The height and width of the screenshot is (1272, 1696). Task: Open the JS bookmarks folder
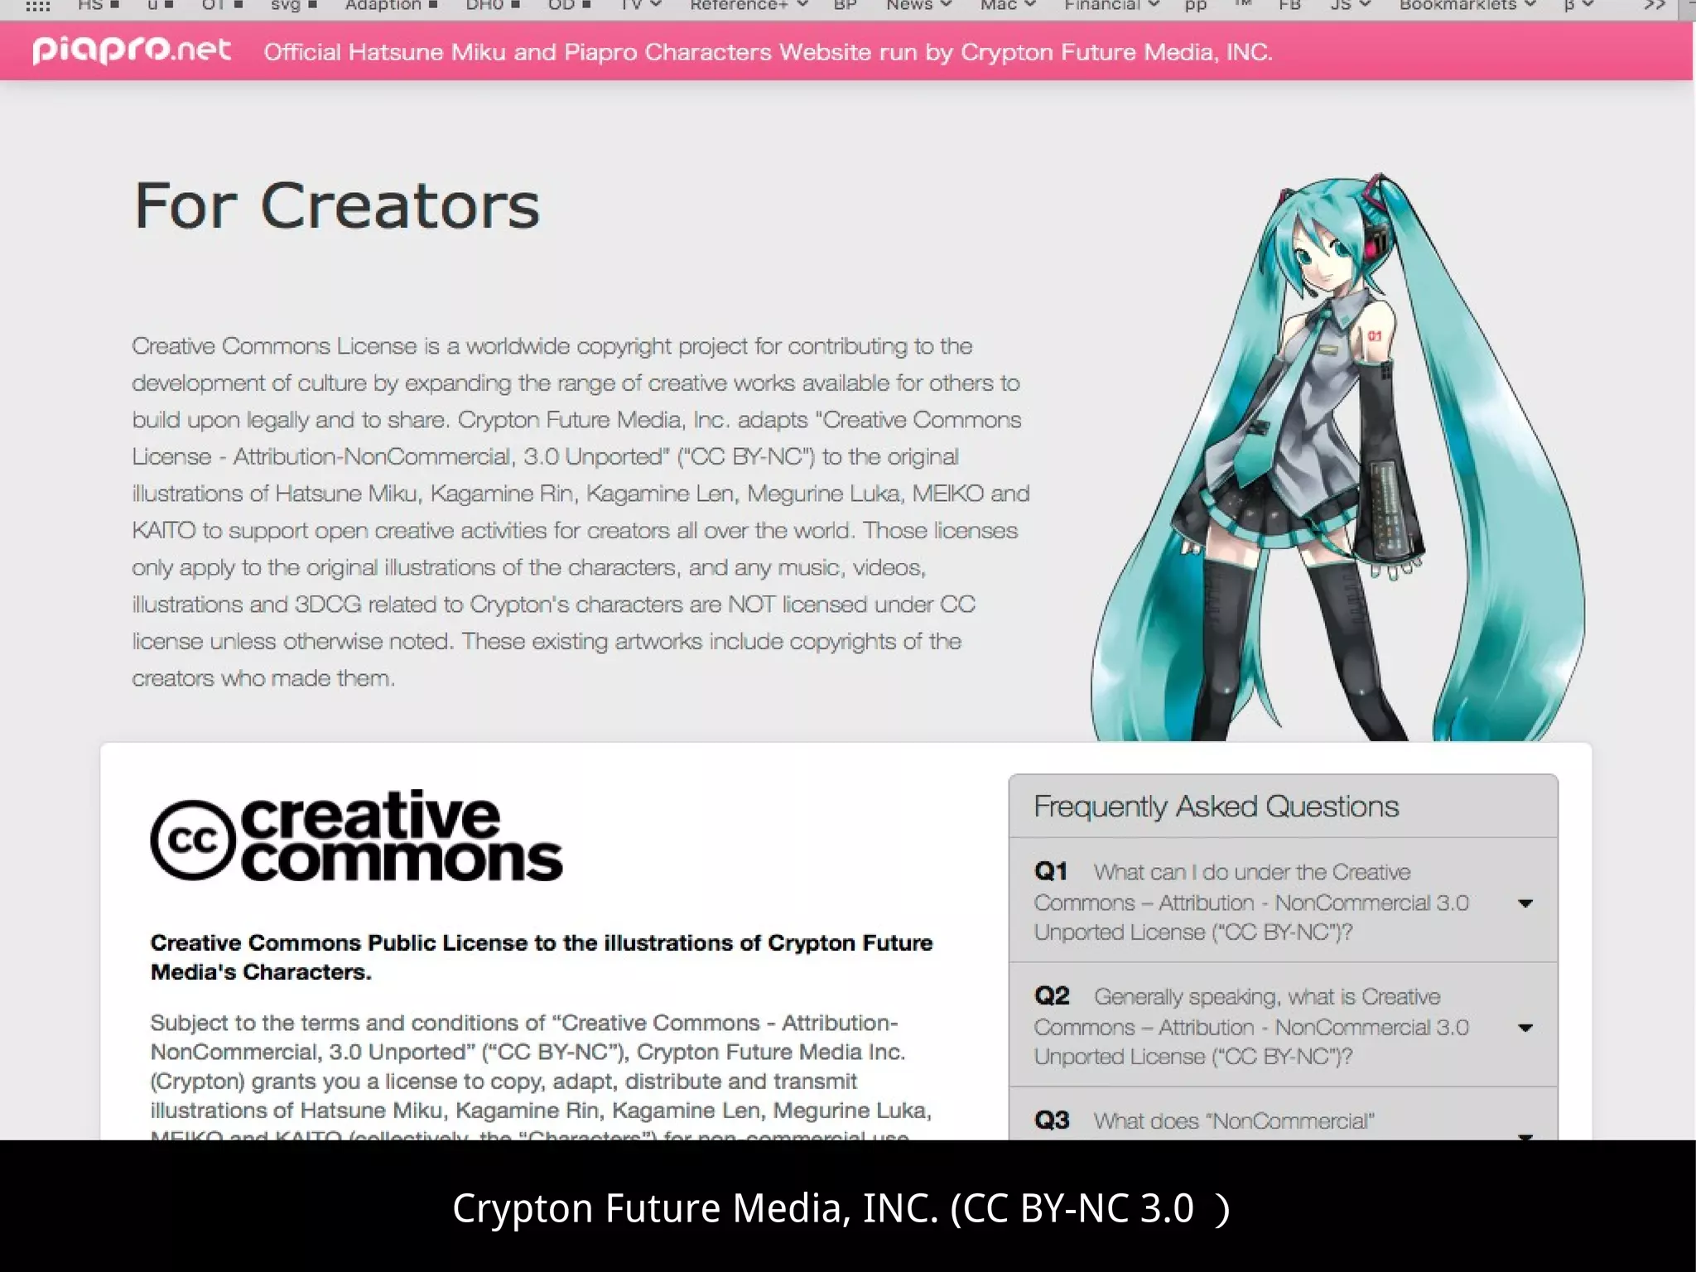(1351, 6)
